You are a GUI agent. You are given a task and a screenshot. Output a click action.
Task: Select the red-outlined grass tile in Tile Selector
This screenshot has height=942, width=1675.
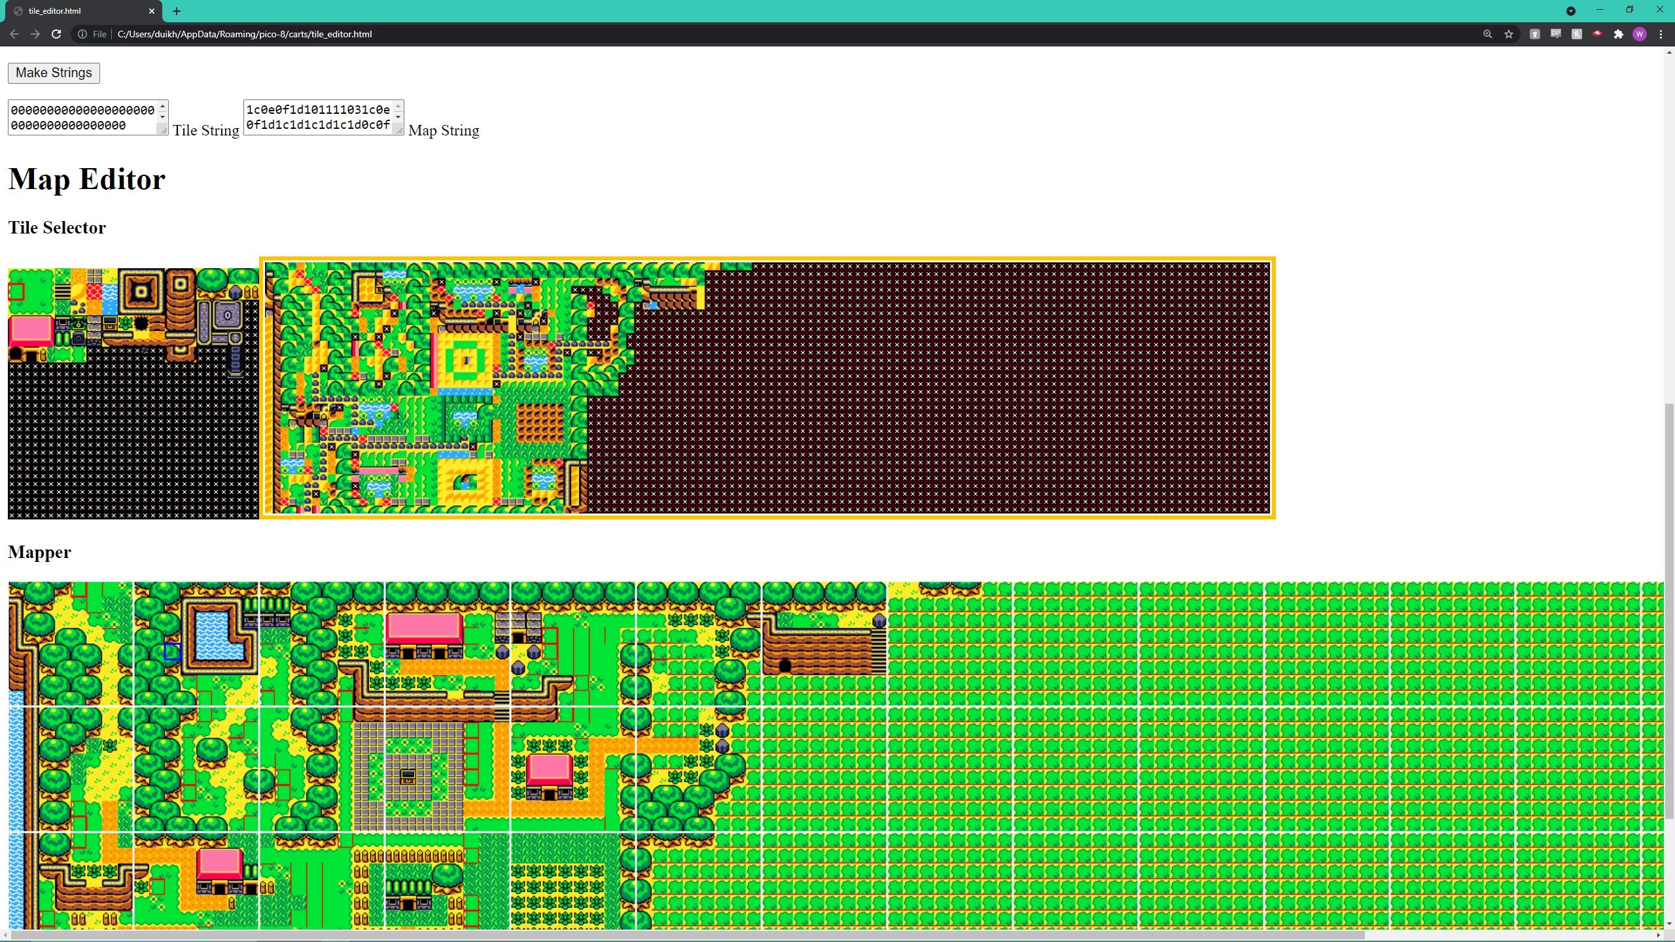16,292
